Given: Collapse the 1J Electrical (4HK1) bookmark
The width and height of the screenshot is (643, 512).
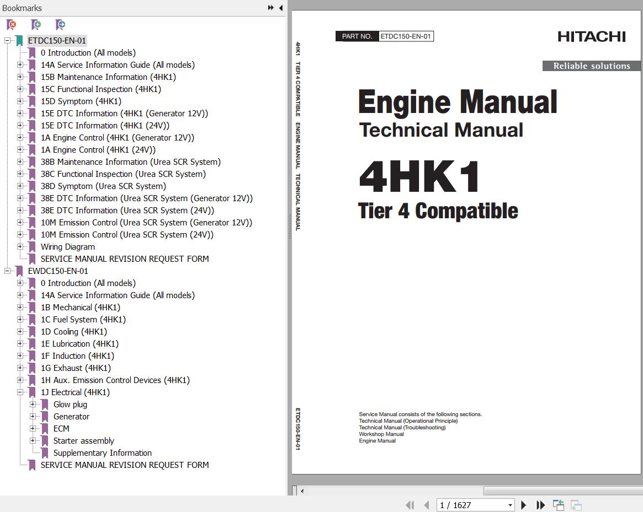Looking at the screenshot, I should (20, 392).
